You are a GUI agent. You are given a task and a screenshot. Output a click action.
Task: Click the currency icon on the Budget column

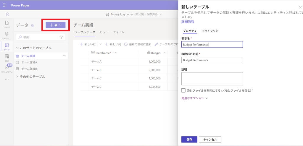149,53
